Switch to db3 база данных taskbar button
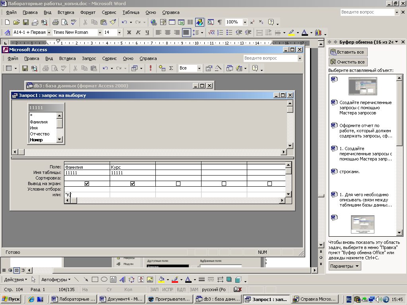Image resolution: width=407 pixels, height=305 pixels. 218,299
